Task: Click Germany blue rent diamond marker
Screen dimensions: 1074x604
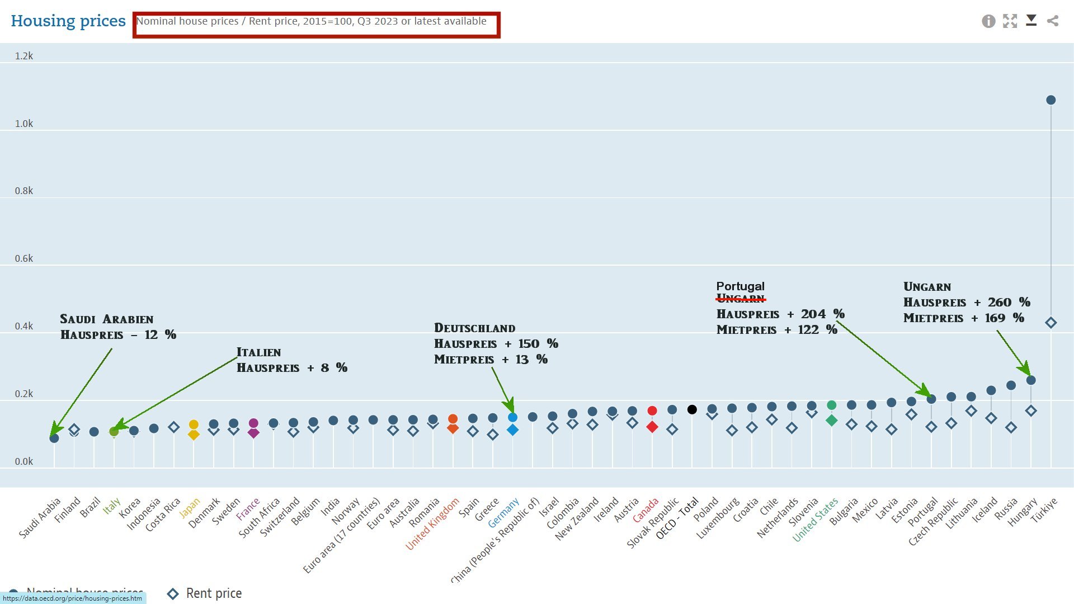Action: pos(512,430)
